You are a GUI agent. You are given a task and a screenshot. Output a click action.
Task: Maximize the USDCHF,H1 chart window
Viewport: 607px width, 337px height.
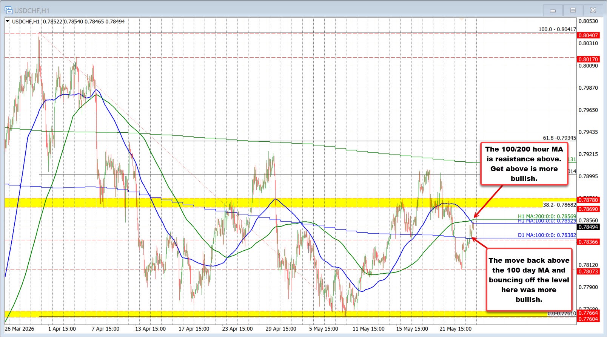click(573, 10)
